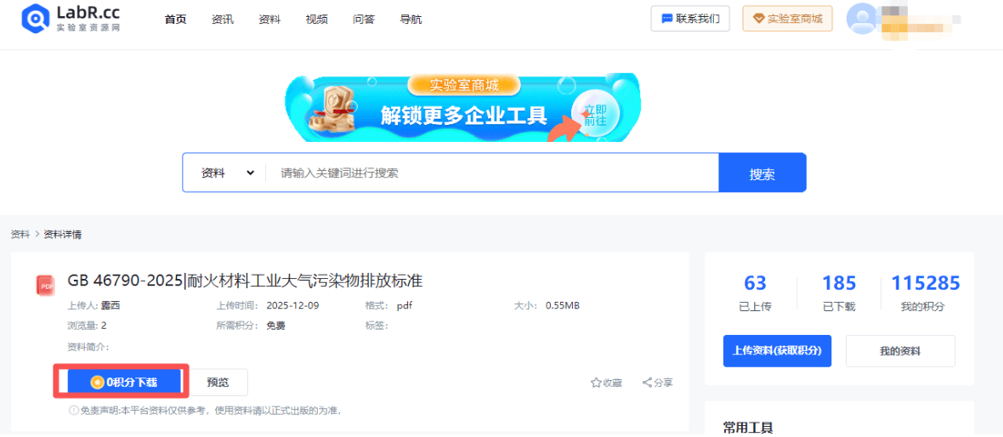Click the 185 已下载 count
The image size is (1003, 437).
coord(839,293)
